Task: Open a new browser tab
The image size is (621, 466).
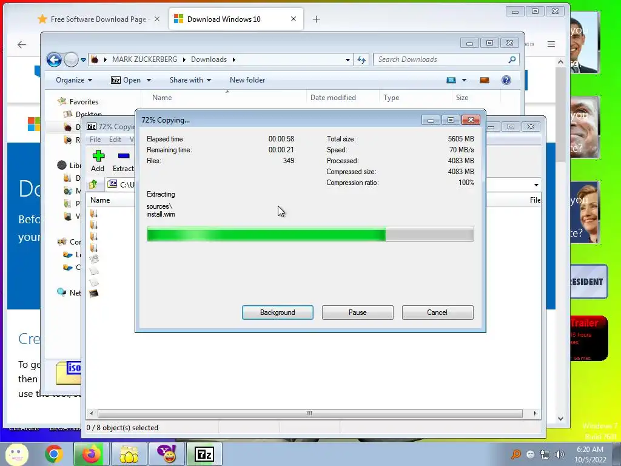Action: [x=316, y=19]
